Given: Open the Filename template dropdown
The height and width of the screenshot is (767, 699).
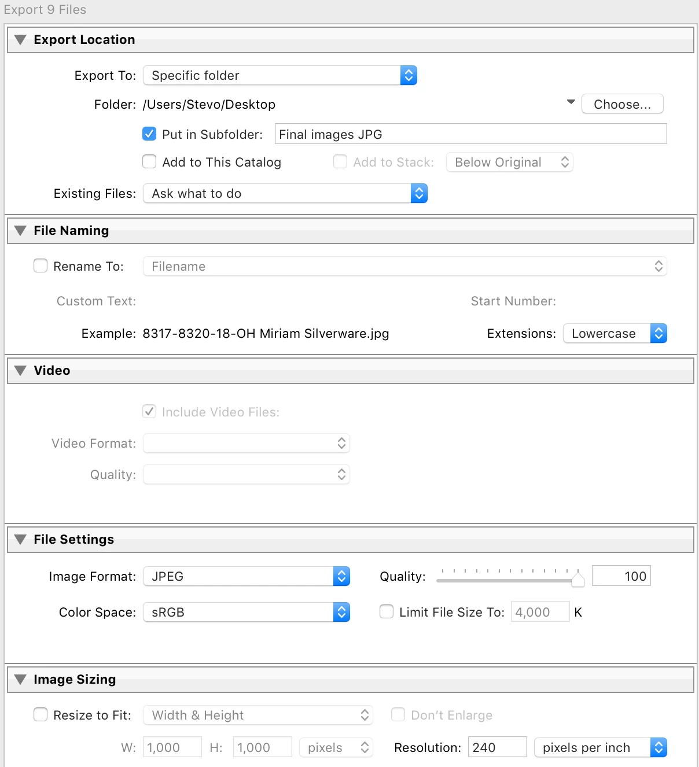Looking at the screenshot, I should (405, 266).
